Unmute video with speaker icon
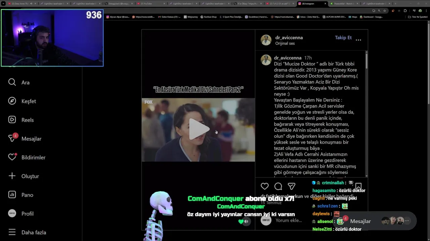 pos(246,221)
